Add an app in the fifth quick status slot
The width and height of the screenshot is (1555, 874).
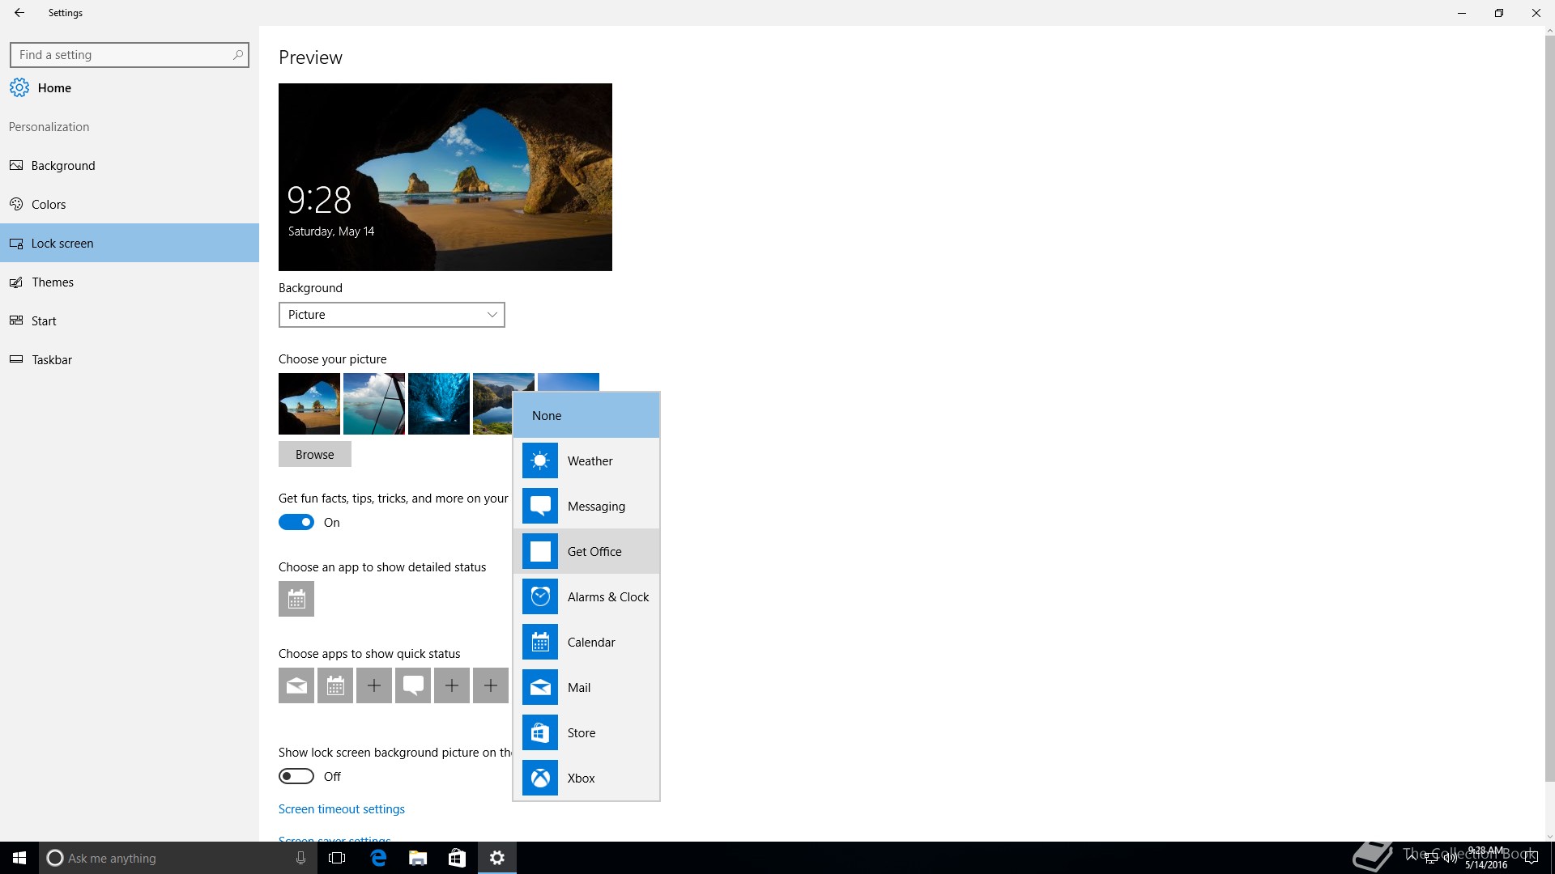click(452, 685)
